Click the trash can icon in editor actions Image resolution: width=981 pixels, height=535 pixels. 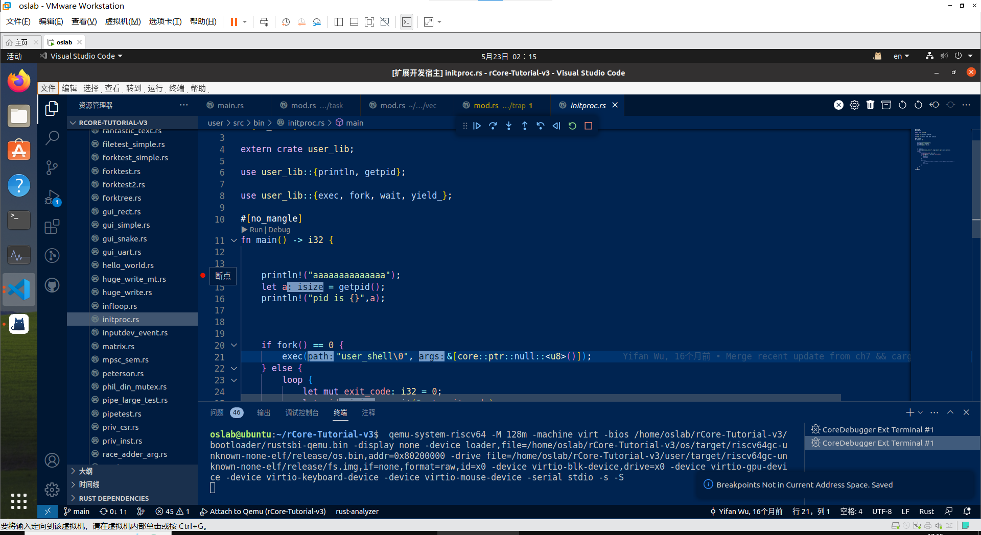pyautogui.click(x=870, y=105)
